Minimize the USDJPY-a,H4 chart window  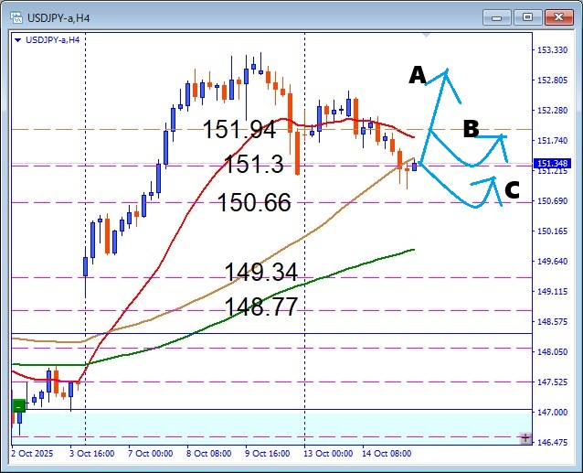[499, 16]
